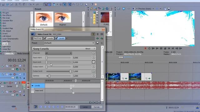This screenshot has width=200, height=112.
Task: Click the Play from start button
Action: pos(153,49)
